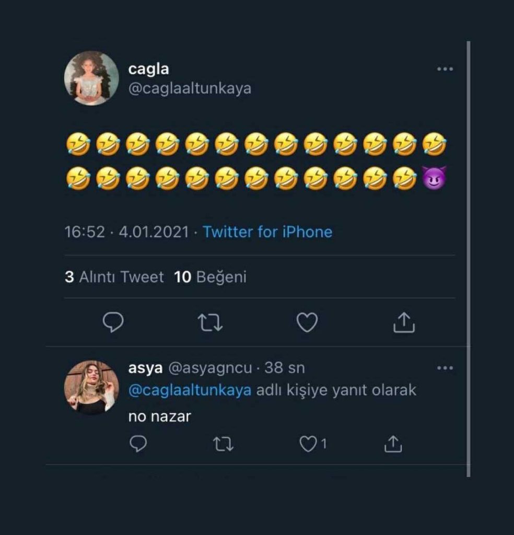Click the 16:52 · 4.01.2021 timestamp
514x535 pixels.
click(x=126, y=231)
